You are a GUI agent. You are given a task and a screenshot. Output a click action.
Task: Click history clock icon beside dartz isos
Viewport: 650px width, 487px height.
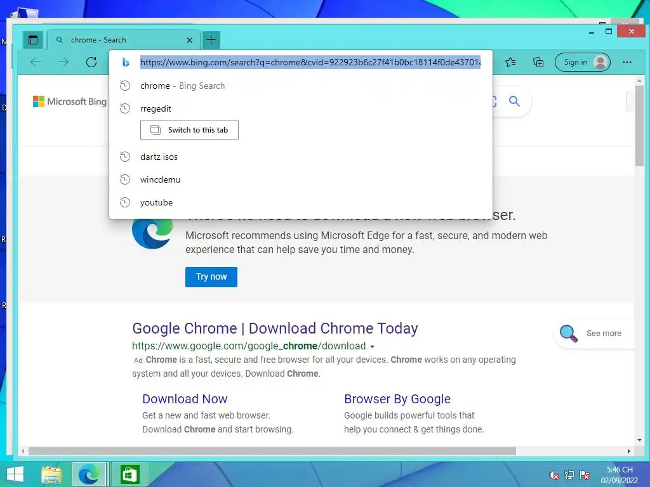pyautogui.click(x=125, y=157)
